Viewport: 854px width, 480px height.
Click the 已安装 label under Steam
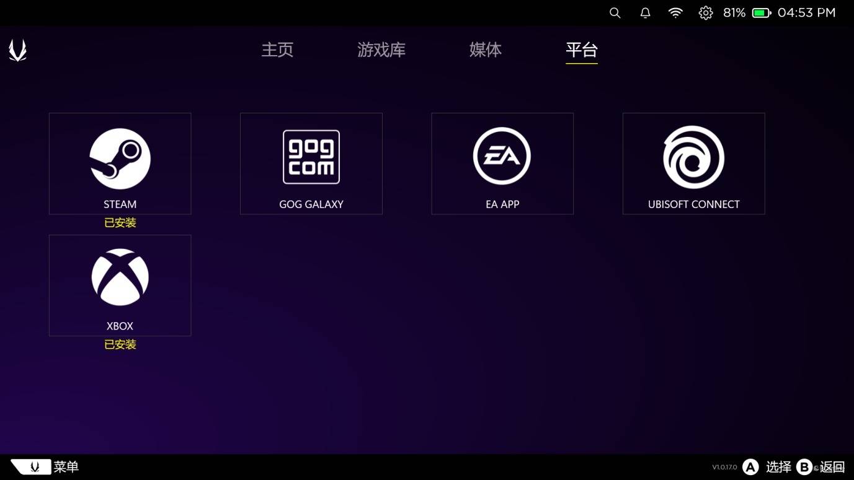pyautogui.click(x=120, y=223)
